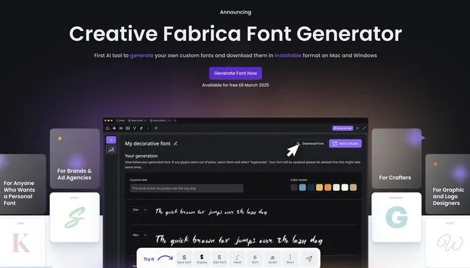Viewport: 470px width, 268px height.
Task: Click the pencil icon beside My decorative font
Action: [176, 143]
